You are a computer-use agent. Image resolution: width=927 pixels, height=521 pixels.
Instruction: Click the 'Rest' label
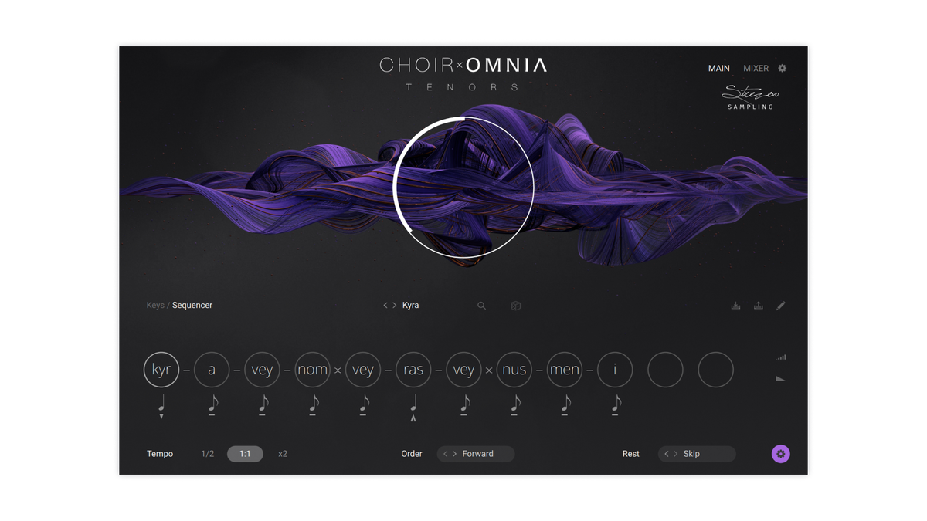(x=631, y=454)
